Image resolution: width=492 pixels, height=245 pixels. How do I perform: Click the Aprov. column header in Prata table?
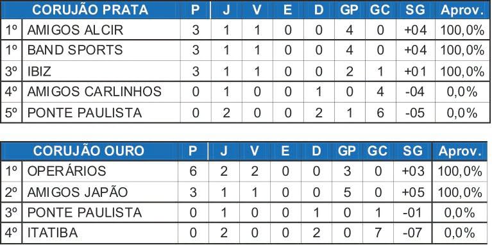click(462, 11)
